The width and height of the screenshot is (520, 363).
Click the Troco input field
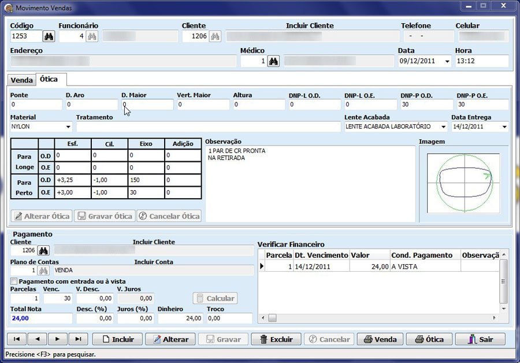pyautogui.click(x=229, y=318)
